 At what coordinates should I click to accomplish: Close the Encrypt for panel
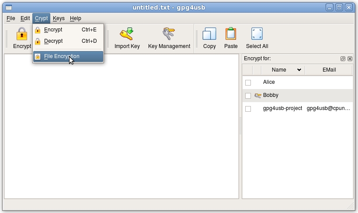tap(350, 58)
